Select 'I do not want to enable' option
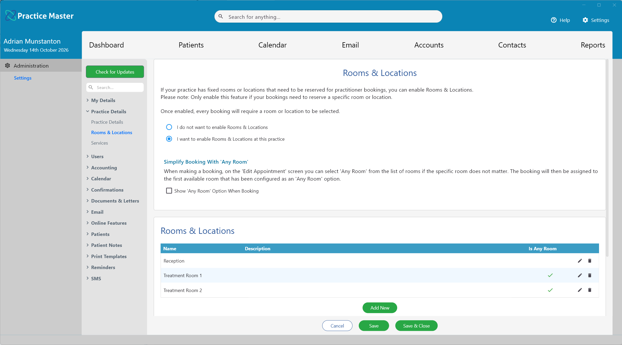 tap(169, 127)
